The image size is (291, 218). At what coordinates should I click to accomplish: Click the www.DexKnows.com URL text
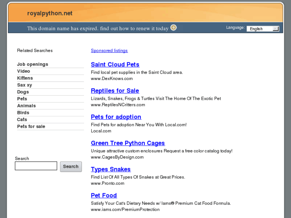(x=112, y=78)
